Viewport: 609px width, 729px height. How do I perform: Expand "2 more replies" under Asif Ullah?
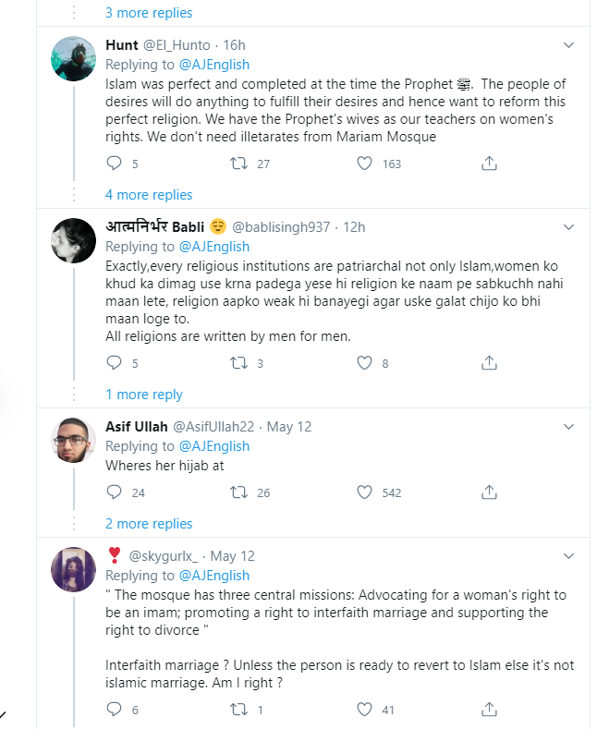point(149,524)
